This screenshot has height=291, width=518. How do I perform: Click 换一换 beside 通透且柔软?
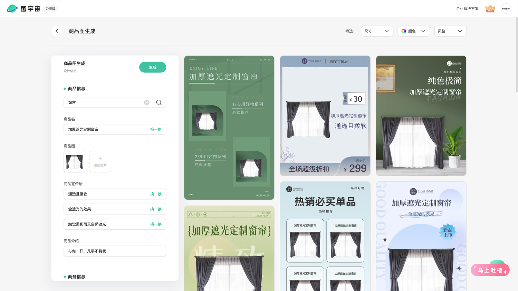tap(156, 194)
